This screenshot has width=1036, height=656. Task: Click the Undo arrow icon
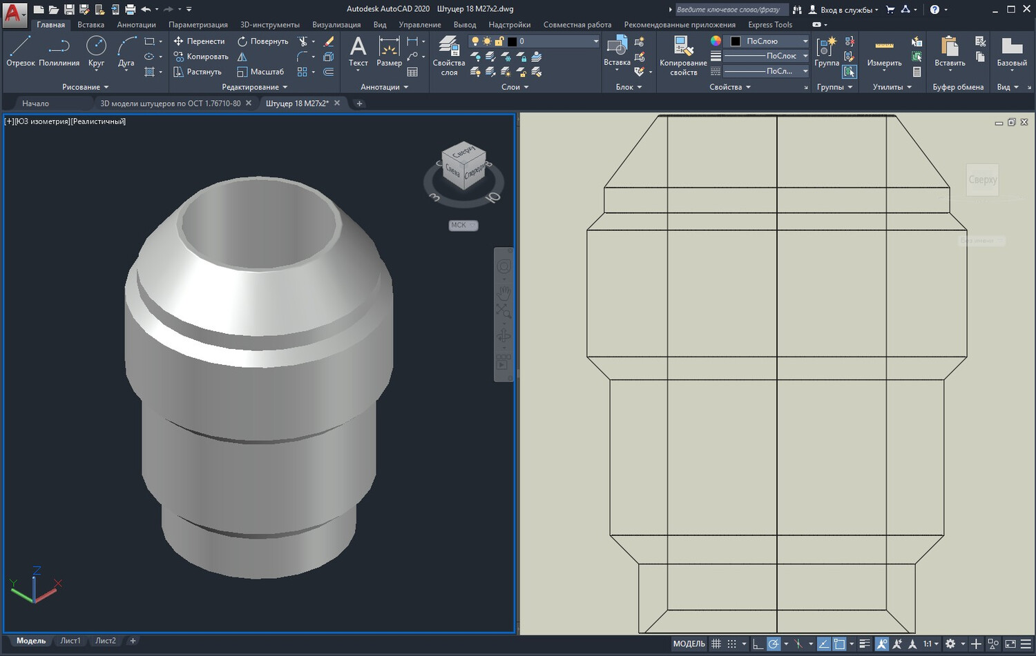pyautogui.click(x=145, y=9)
